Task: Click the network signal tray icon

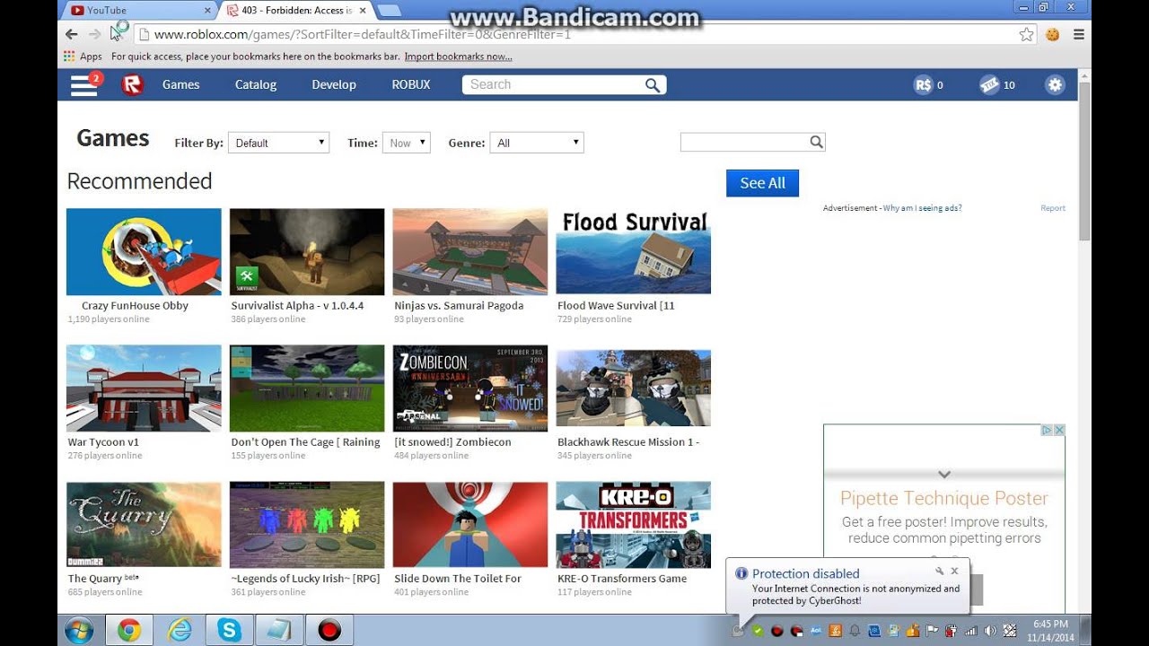Action: (x=971, y=630)
